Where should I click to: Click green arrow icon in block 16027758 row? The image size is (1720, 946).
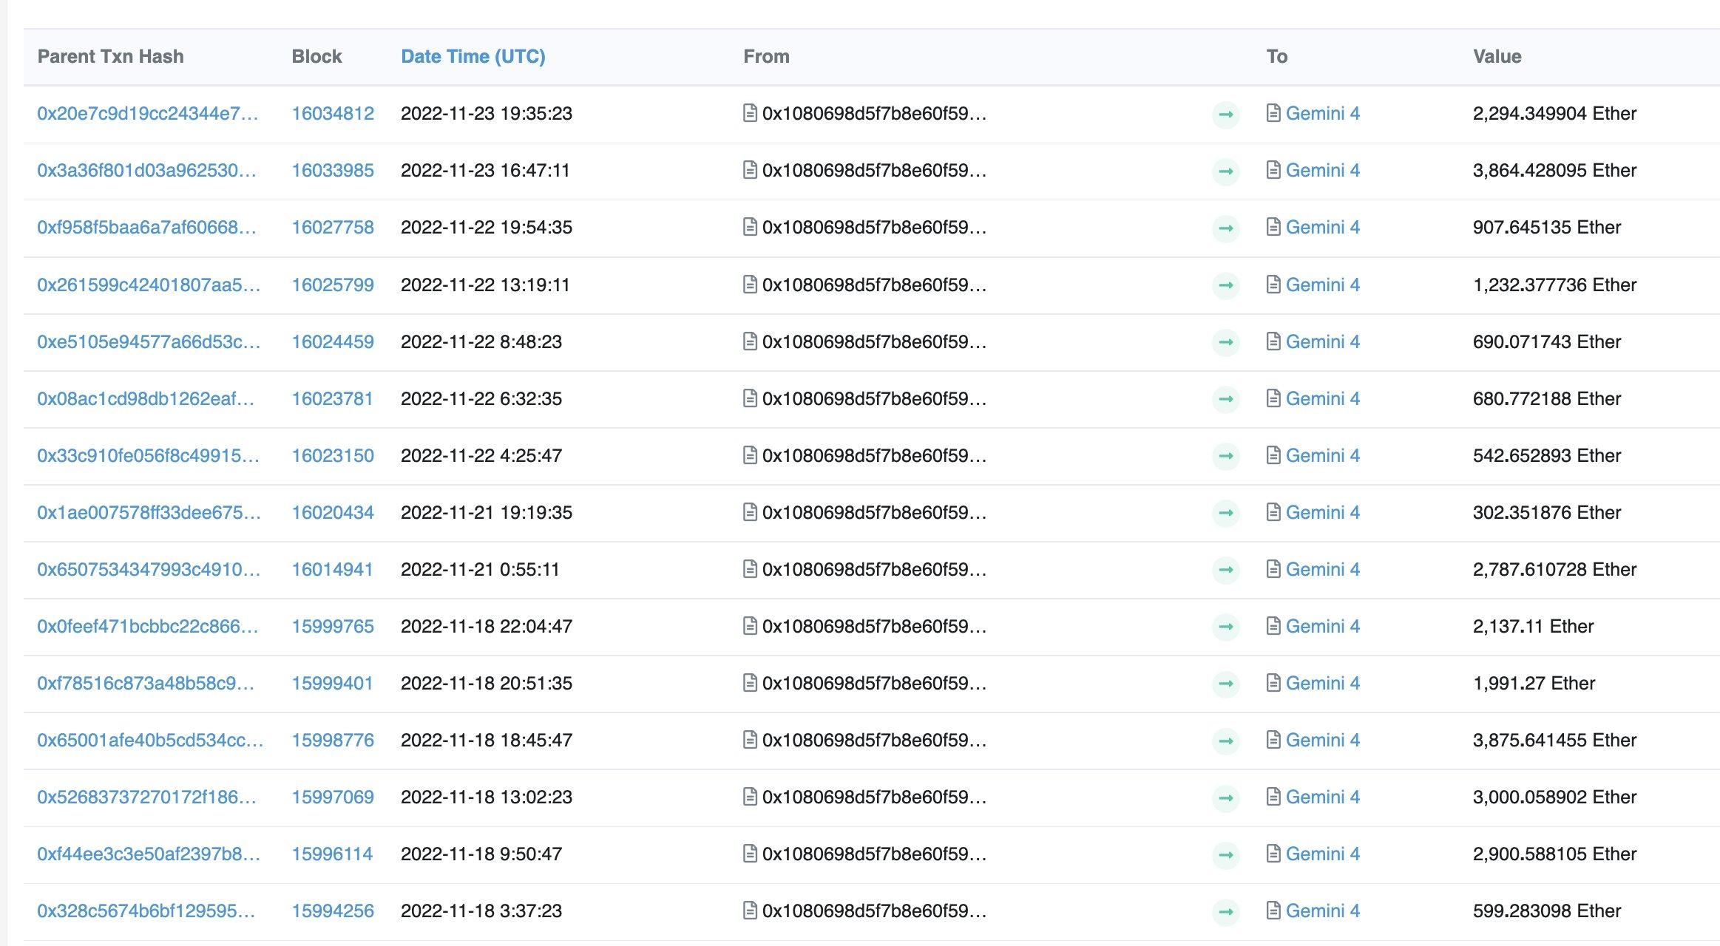[x=1225, y=228]
